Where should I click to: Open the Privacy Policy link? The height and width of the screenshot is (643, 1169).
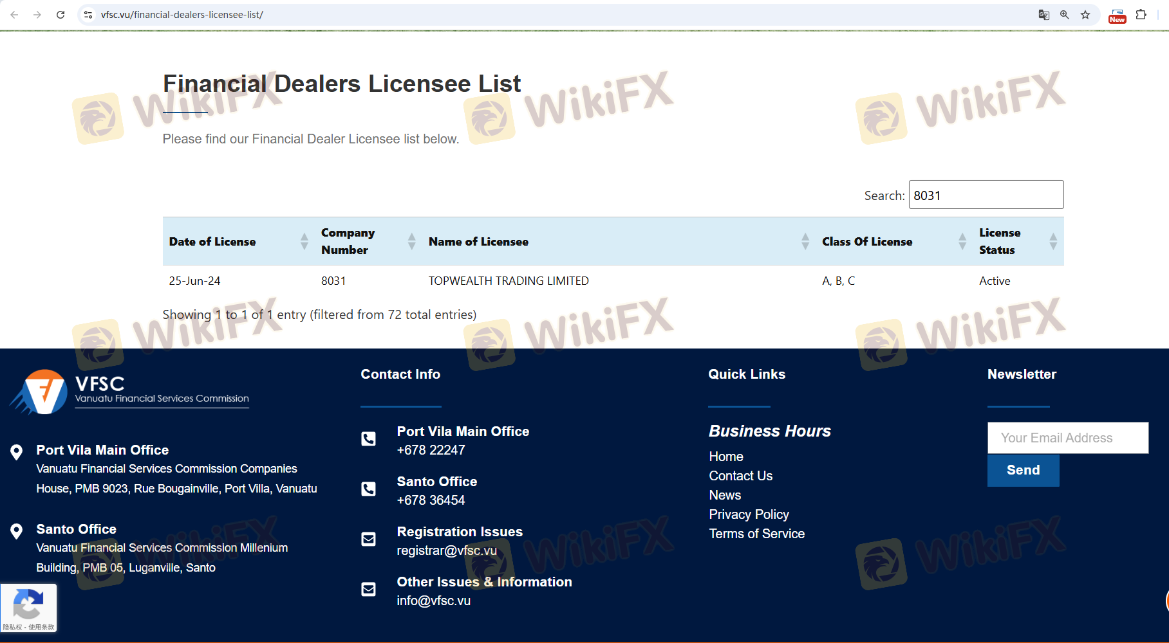pos(749,514)
